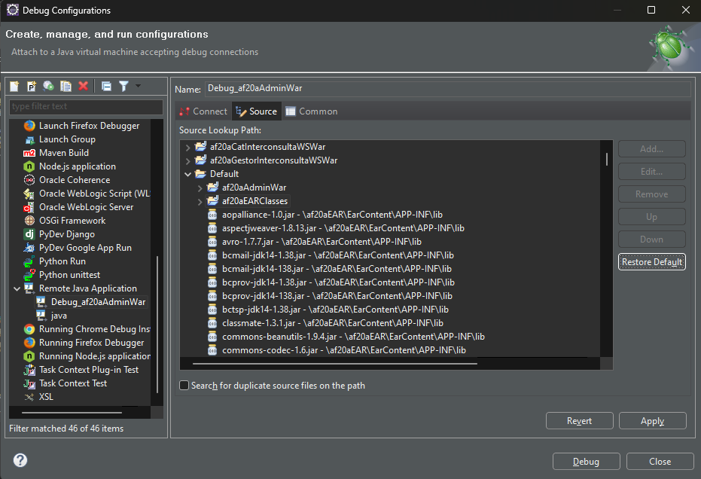This screenshot has height=479, width=701.
Task: Select Oracle WebLogic Server icon
Action: [29, 207]
